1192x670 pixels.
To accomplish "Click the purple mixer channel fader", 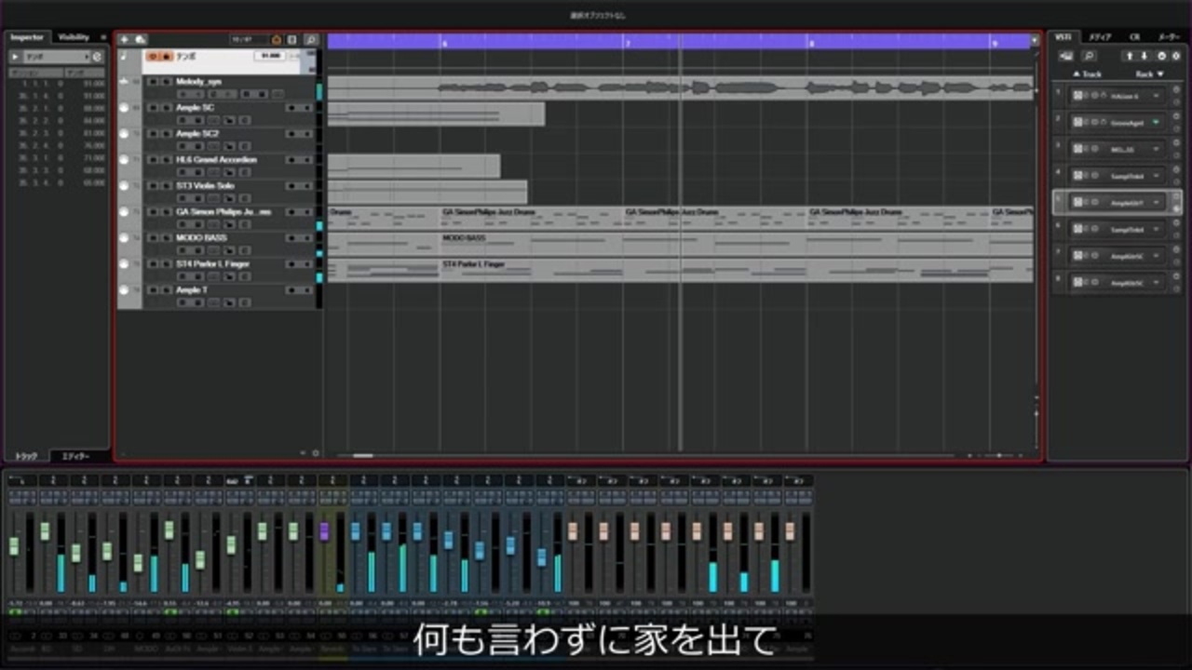I will pyautogui.click(x=324, y=531).
